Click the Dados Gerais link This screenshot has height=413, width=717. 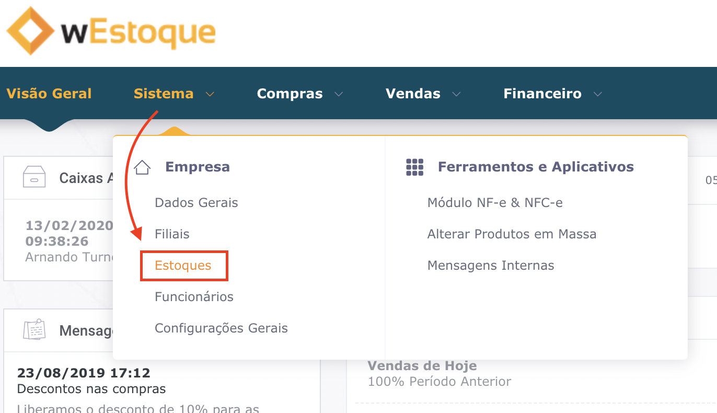[x=196, y=202]
